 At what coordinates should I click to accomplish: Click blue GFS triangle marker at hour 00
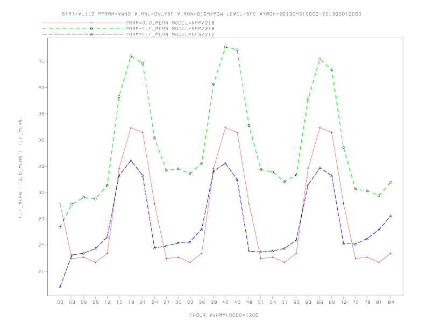[60, 287]
